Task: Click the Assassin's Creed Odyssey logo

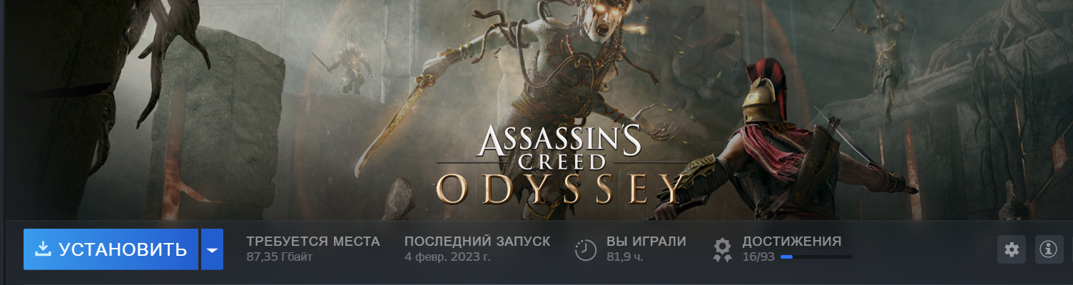Action: pyautogui.click(x=561, y=165)
